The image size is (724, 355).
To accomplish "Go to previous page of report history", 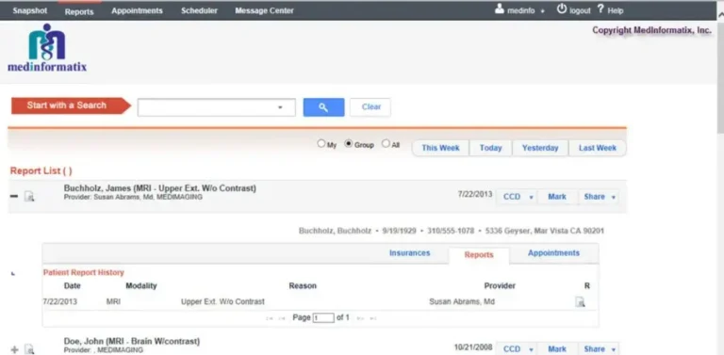I will [282, 318].
